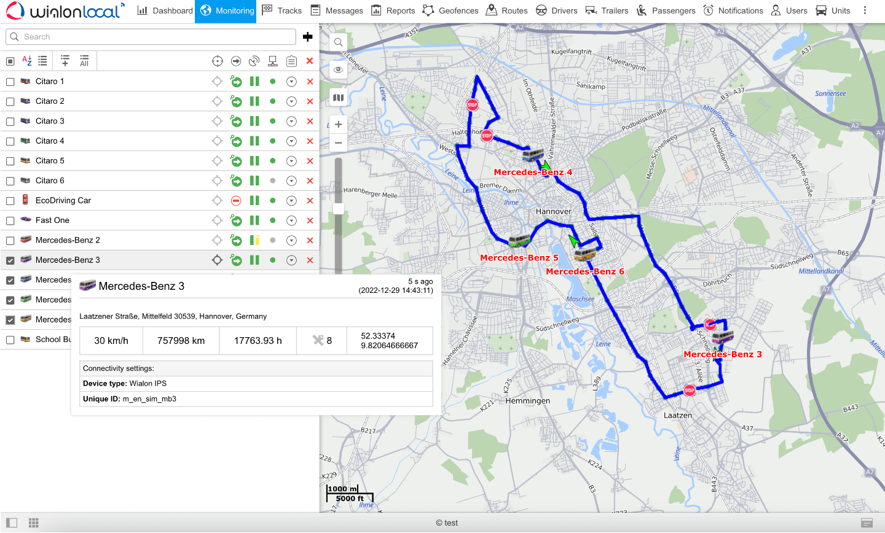
Task: Remove Fast One from the work list
Action: [310, 220]
